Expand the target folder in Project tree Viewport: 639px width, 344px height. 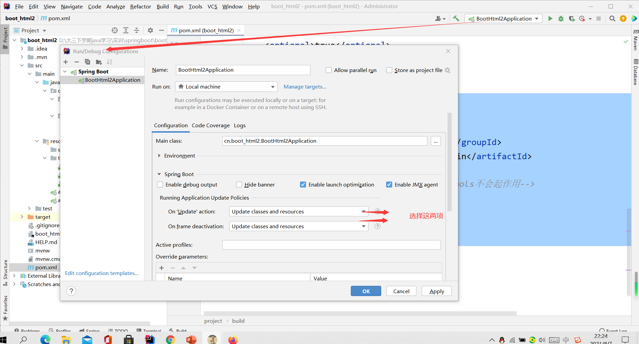click(22, 217)
